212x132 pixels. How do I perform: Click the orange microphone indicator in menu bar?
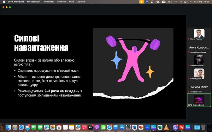(x=141, y=2)
